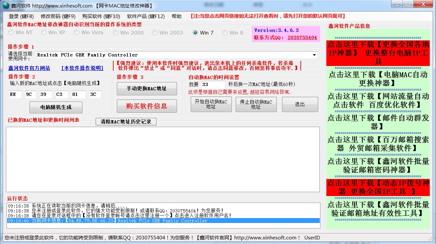Select the Win 7 radio button
This screenshot has height=244, width=436.
[x=203, y=33]
